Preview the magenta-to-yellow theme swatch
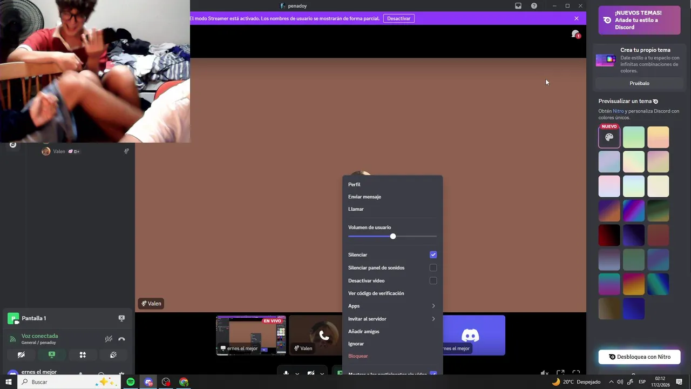The height and width of the screenshot is (389, 691). 634,284
